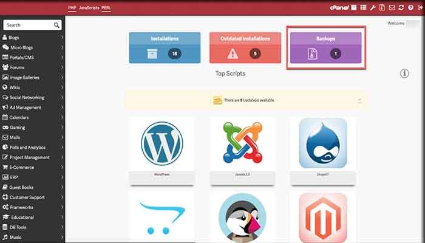The height and width of the screenshot is (243, 425).
Task: Focus the sidebar Search field
Action: tap(33, 25)
